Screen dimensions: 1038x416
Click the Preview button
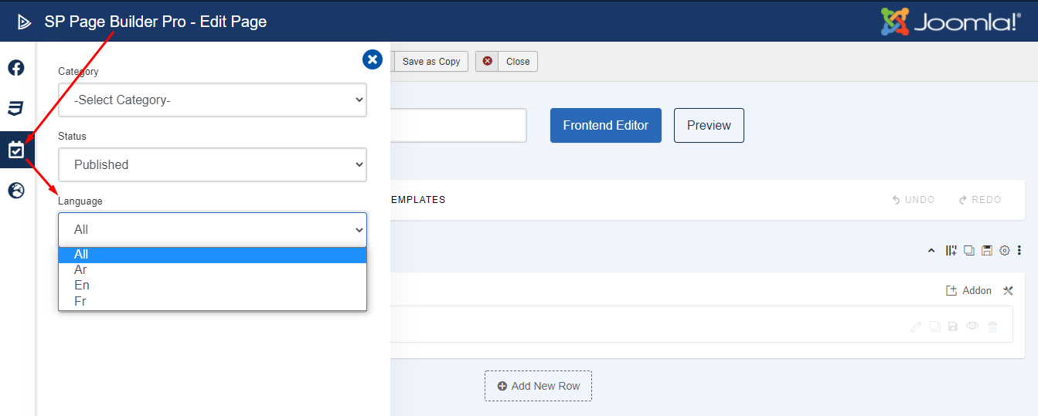point(709,125)
